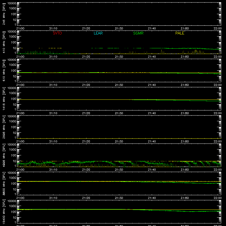Click 21:00 tick under the 245 MHz panel
This screenshot has height=226, width=226.
click(20, 29)
